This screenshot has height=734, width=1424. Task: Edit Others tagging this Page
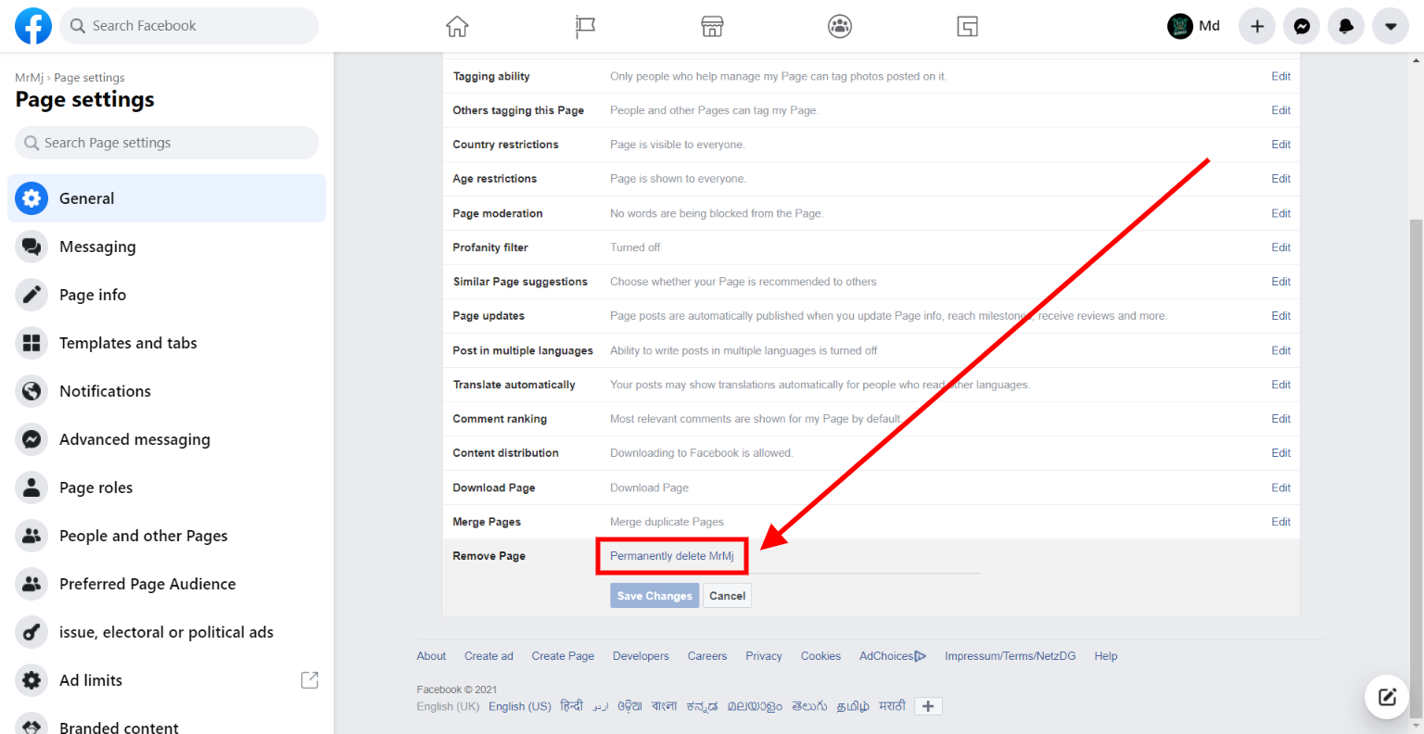[1281, 110]
